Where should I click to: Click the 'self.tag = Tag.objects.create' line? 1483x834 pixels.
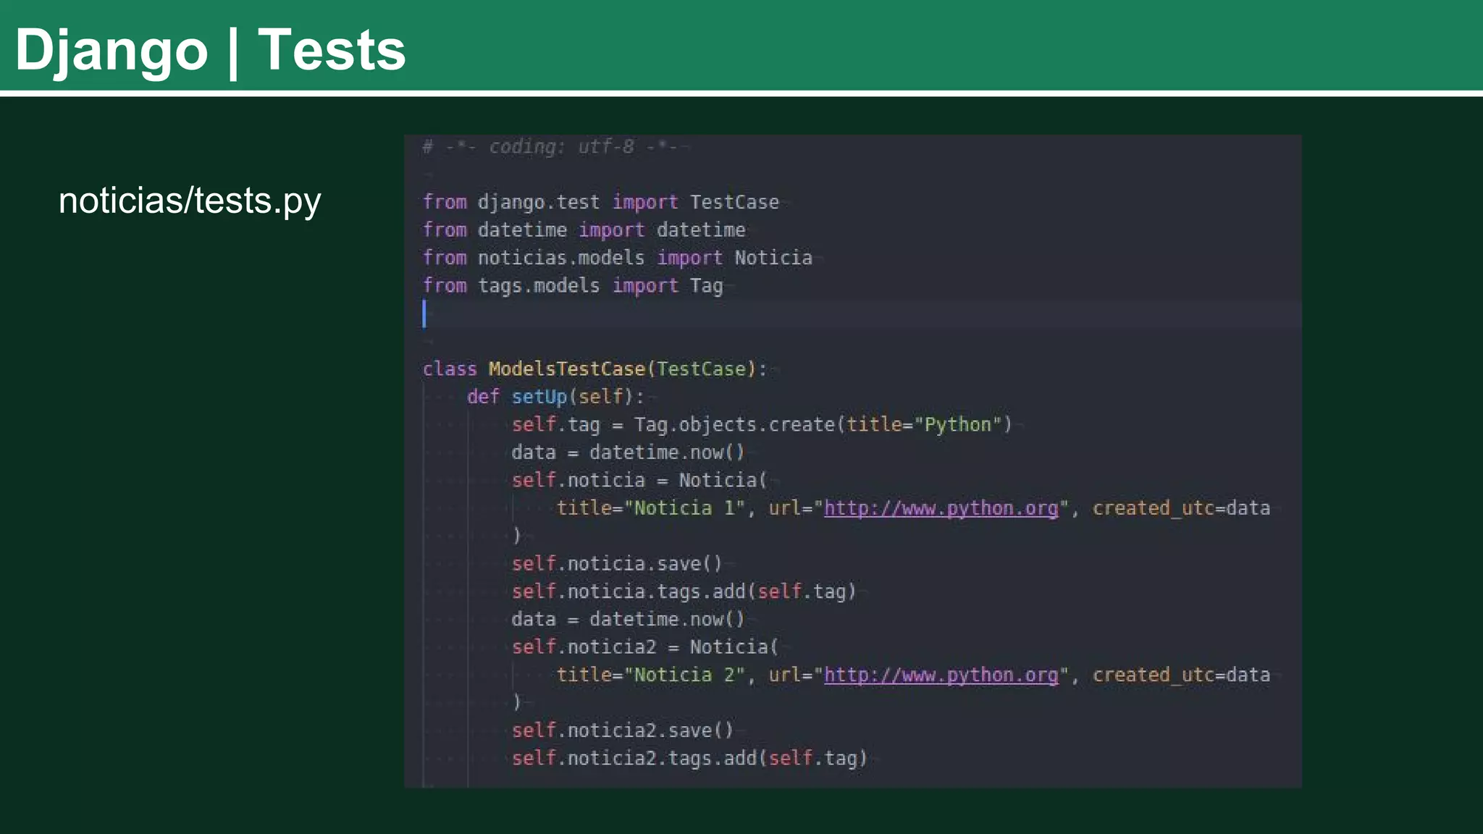tap(762, 424)
